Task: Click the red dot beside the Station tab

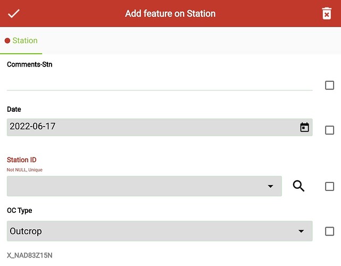Action: coord(7,40)
